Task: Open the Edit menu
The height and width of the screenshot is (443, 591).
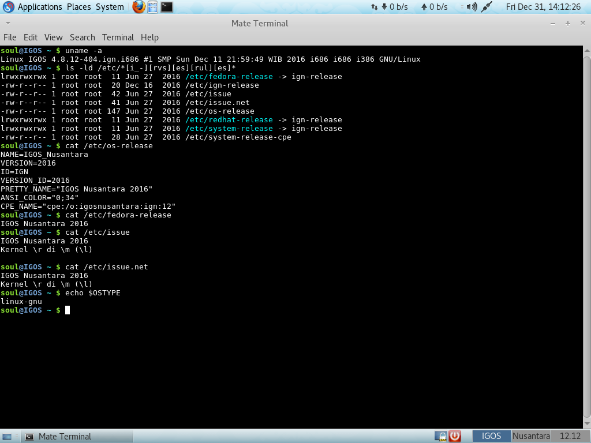Action: pos(31,37)
